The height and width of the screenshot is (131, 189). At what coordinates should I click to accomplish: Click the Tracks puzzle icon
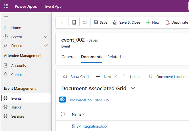(5, 107)
